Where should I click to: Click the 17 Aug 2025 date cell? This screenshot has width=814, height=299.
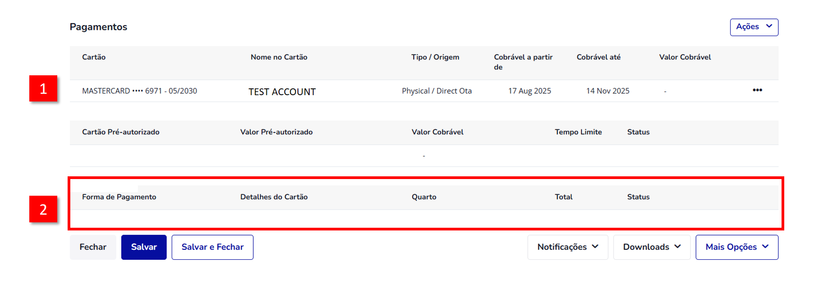pos(530,91)
